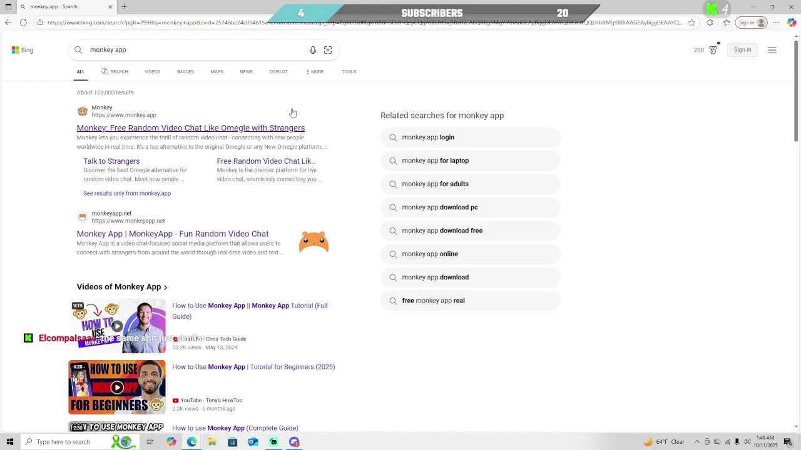Select related search 'monkey.app login'
The height and width of the screenshot is (450, 801).
[471, 137]
